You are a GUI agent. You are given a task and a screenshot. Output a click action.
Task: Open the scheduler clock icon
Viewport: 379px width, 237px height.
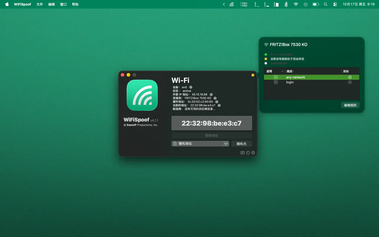pos(248,153)
